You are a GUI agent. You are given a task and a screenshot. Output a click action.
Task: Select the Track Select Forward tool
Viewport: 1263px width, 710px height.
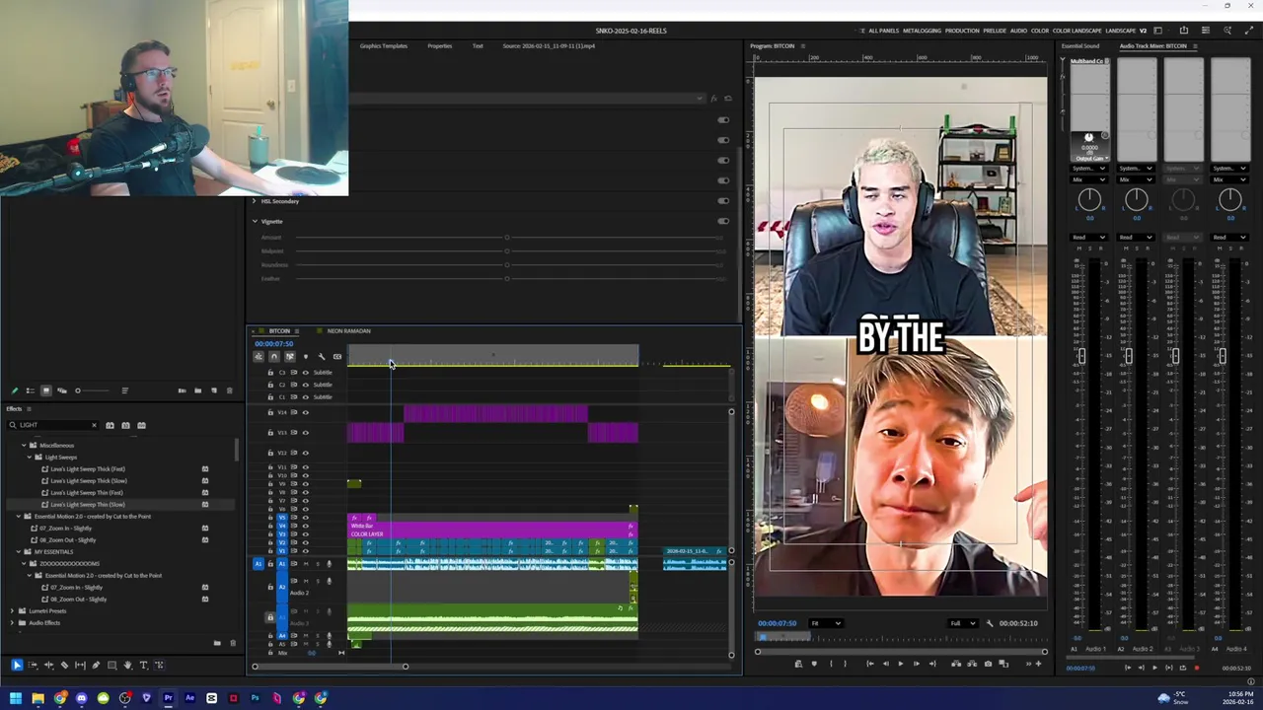[x=33, y=666]
